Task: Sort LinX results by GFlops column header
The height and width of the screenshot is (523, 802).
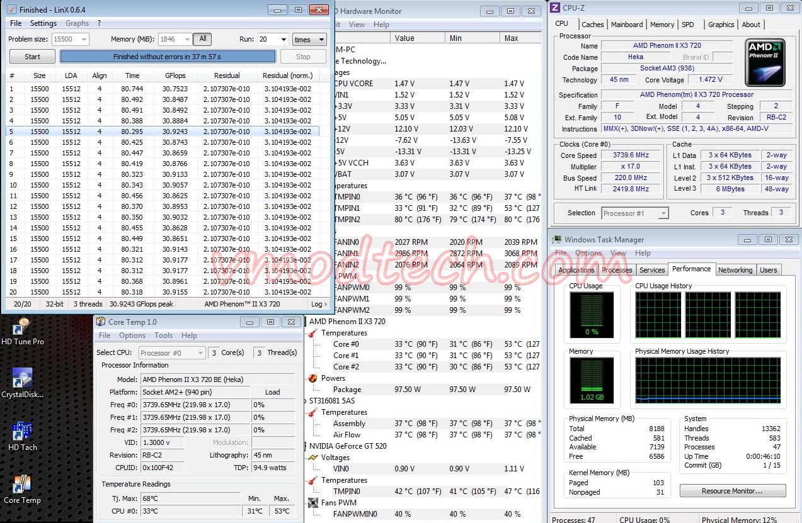Action: coord(175,76)
